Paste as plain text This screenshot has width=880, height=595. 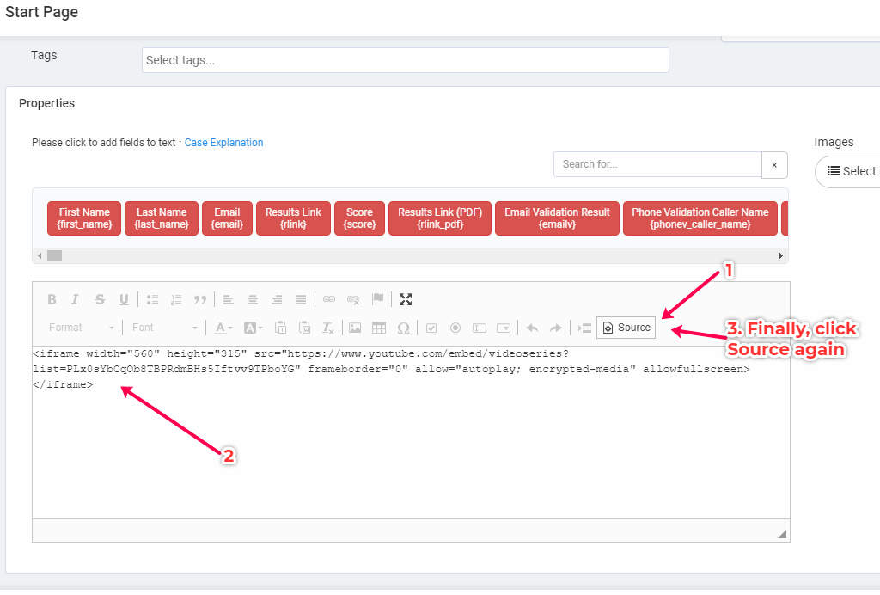[x=281, y=328]
